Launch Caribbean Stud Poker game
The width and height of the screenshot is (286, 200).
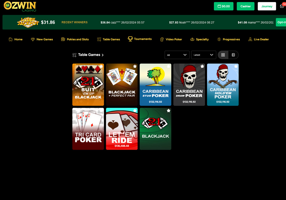155,85
